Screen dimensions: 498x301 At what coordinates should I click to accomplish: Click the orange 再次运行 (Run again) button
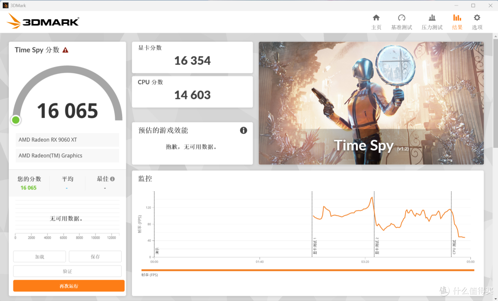click(69, 286)
